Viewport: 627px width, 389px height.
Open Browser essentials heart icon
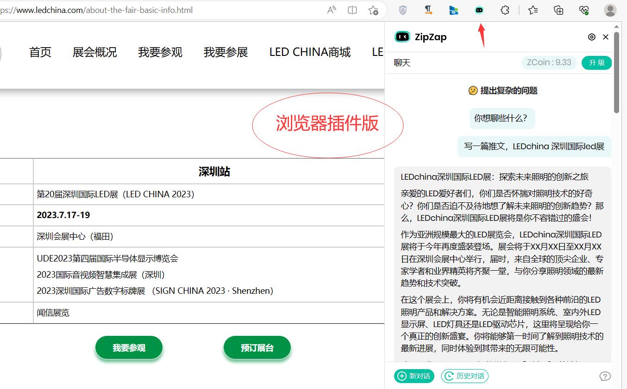click(x=584, y=10)
